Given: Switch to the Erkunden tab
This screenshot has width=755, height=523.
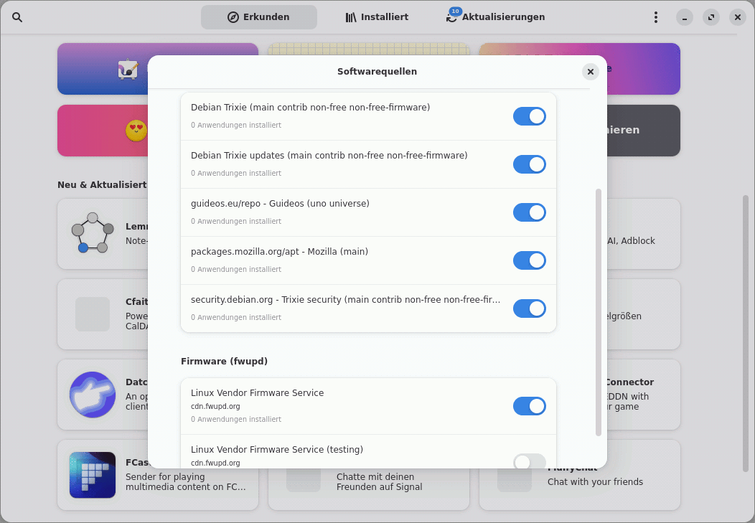Looking at the screenshot, I should pos(258,17).
